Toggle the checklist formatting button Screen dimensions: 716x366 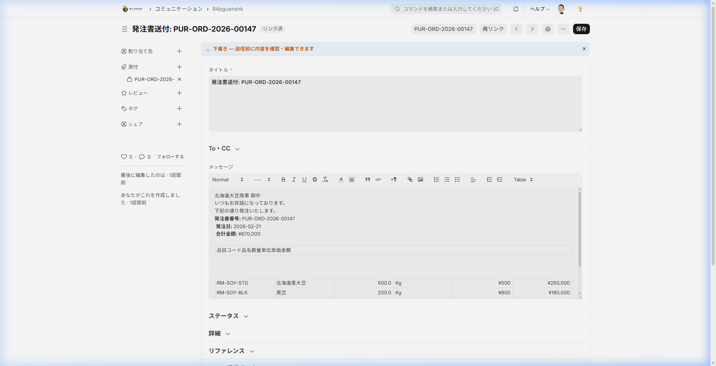(457, 179)
